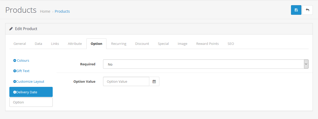The width and height of the screenshot is (318, 119).
Task: Open the Image tab
Action: [x=182, y=44]
